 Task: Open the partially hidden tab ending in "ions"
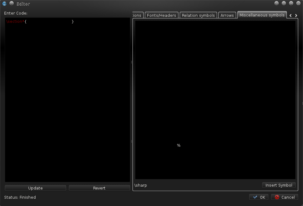click(137, 15)
